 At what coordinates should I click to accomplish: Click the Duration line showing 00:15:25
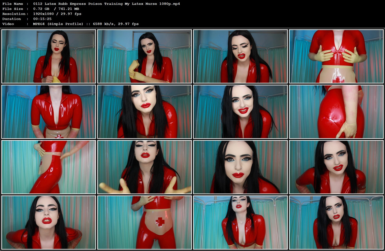point(27,19)
